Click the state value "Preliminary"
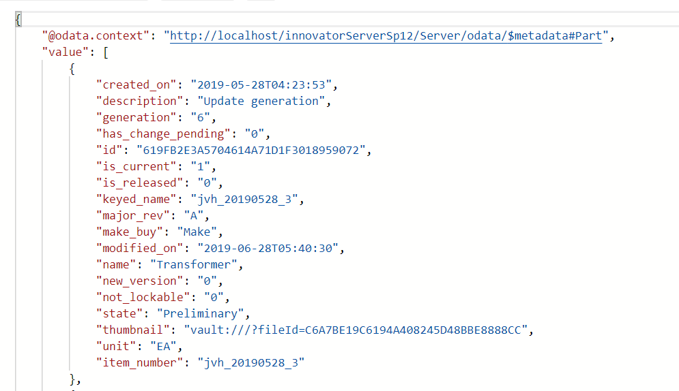679x391 pixels. click(200, 313)
